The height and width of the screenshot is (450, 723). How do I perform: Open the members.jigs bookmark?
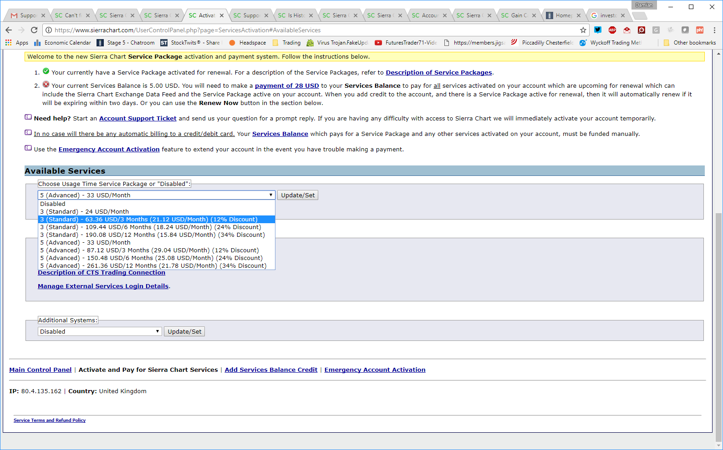[x=474, y=43]
